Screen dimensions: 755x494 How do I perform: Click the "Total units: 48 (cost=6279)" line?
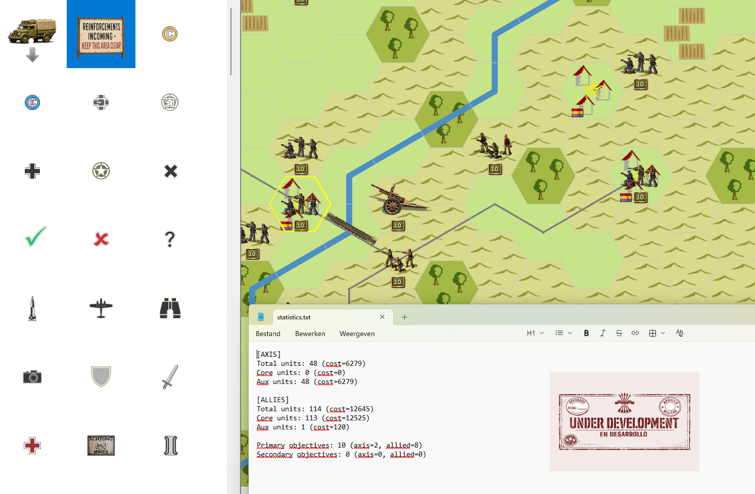point(311,363)
